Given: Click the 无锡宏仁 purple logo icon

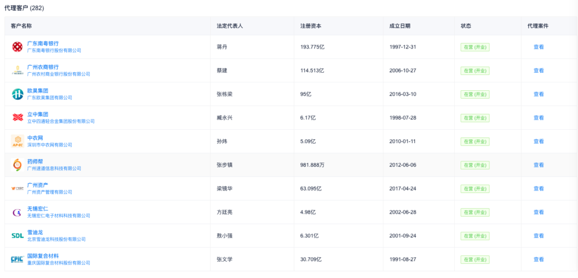Looking at the screenshot, I should [x=17, y=213].
